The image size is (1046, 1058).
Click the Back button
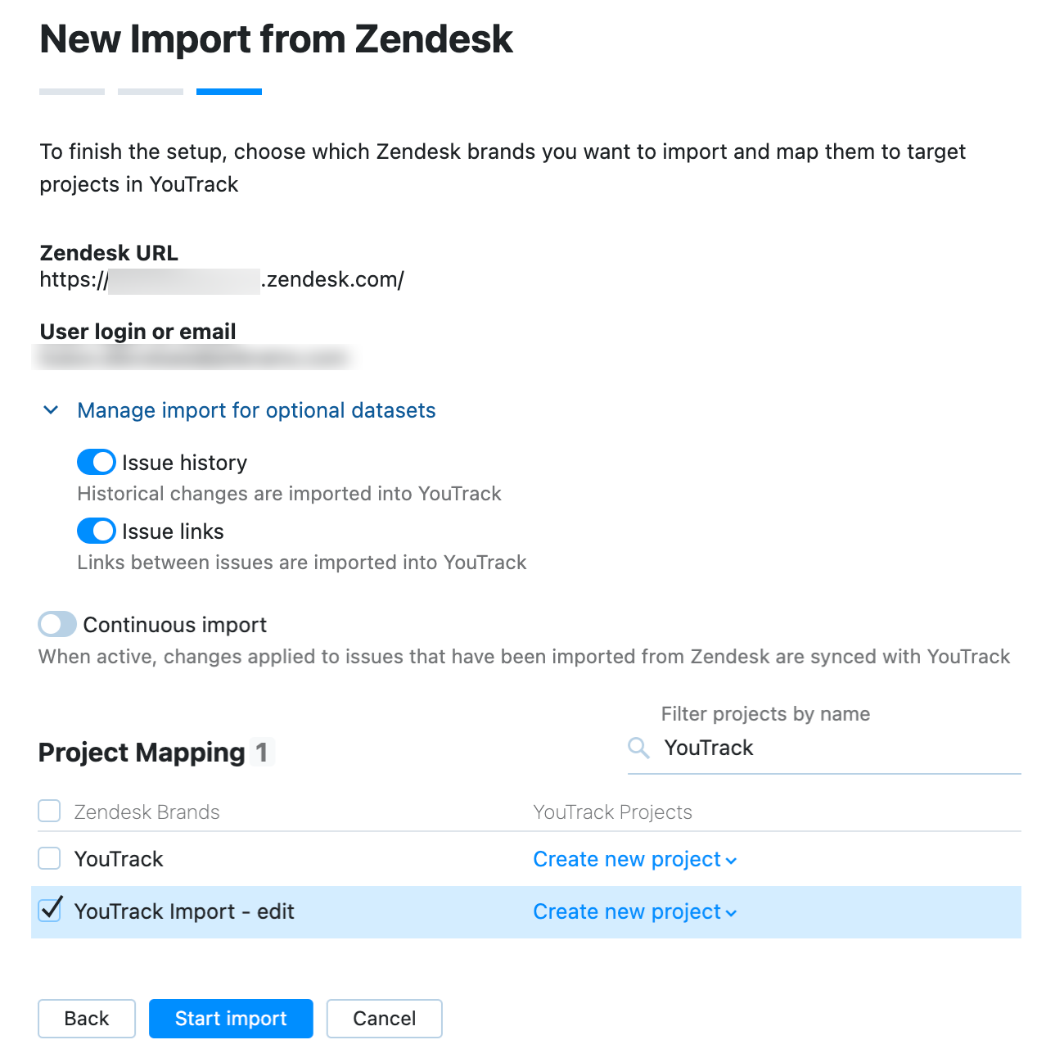[x=86, y=1019]
